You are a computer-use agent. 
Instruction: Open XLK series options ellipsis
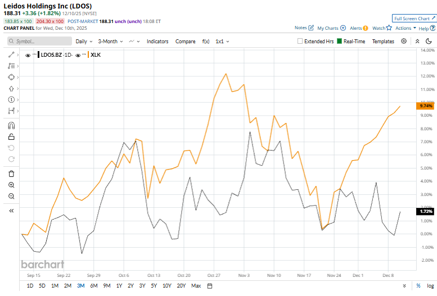[x=84, y=54]
